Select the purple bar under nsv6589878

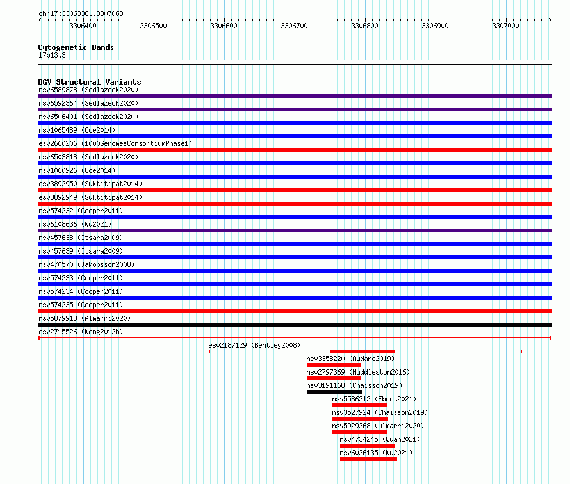(x=295, y=96)
